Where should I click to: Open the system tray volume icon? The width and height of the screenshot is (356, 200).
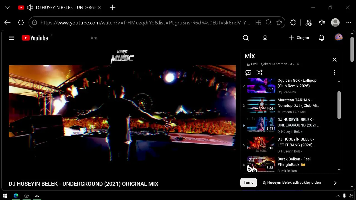click(x=351, y=196)
